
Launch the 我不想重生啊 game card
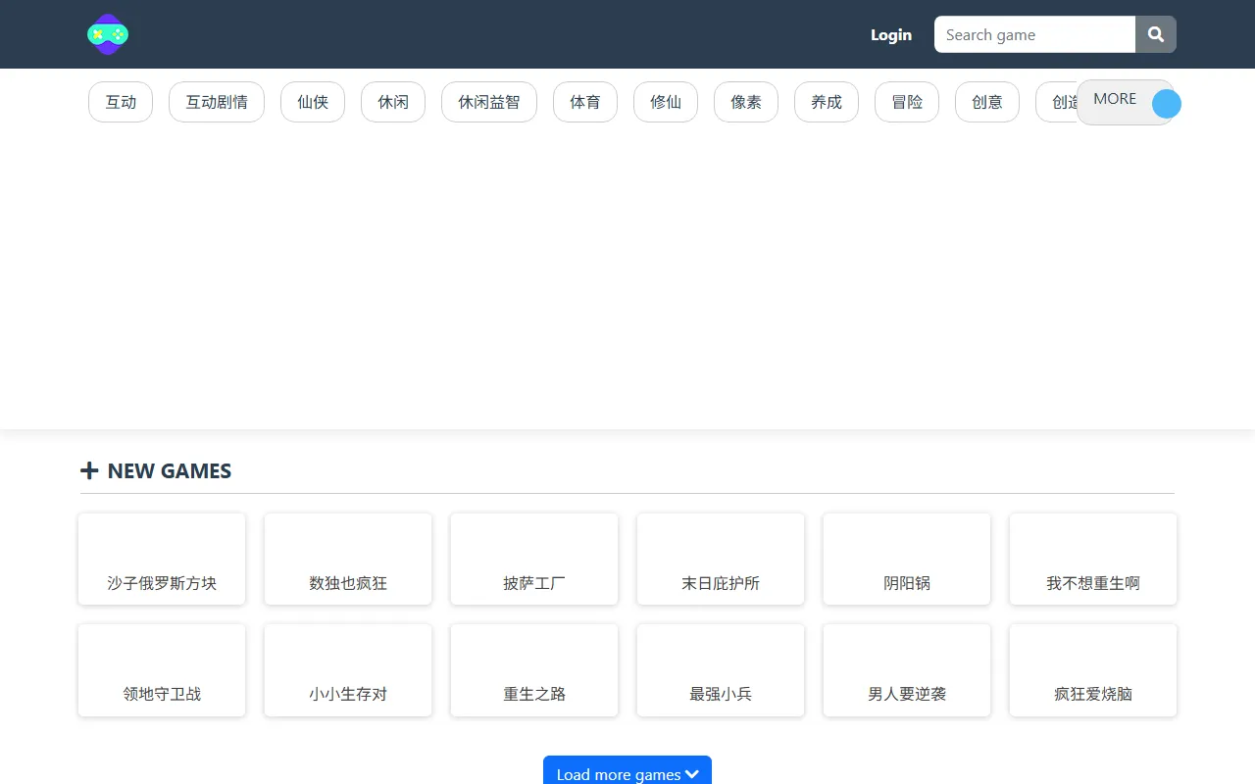click(1093, 560)
